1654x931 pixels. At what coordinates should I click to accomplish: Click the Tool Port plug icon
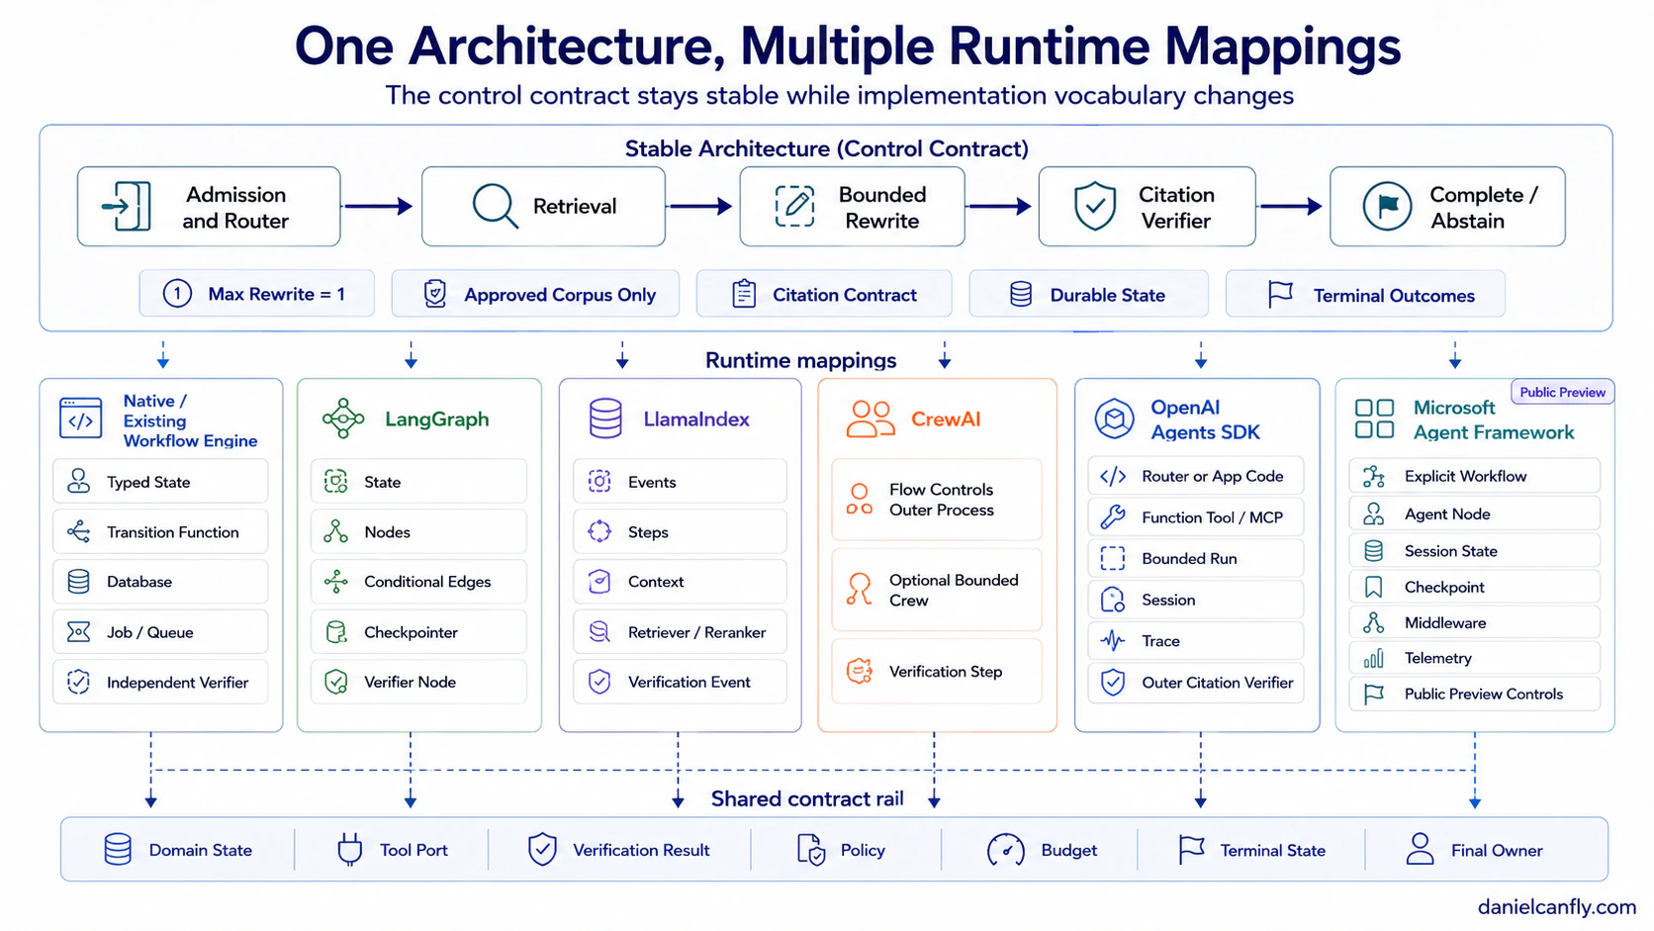click(x=349, y=850)
